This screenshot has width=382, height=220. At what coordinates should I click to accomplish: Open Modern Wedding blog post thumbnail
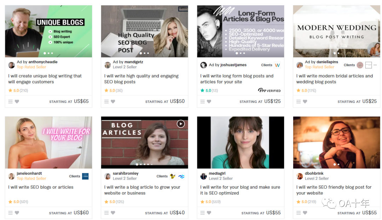(x=336, y=31)
